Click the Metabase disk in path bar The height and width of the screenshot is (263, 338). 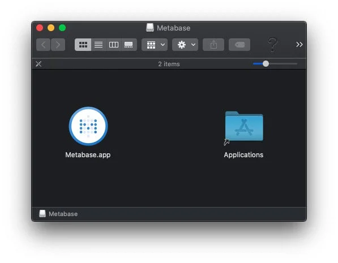[x=58, y=214]
